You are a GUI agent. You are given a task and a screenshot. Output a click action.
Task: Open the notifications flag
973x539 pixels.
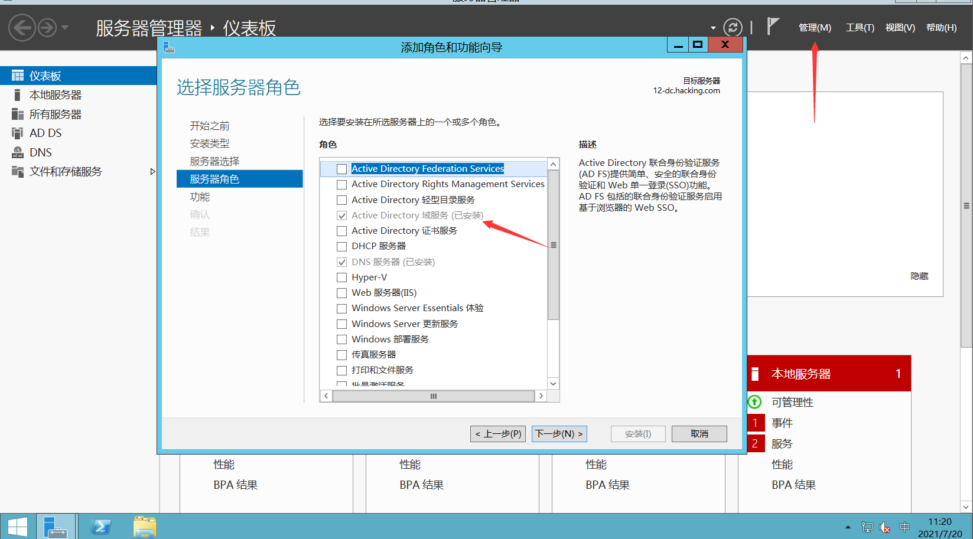click(773, 27)
